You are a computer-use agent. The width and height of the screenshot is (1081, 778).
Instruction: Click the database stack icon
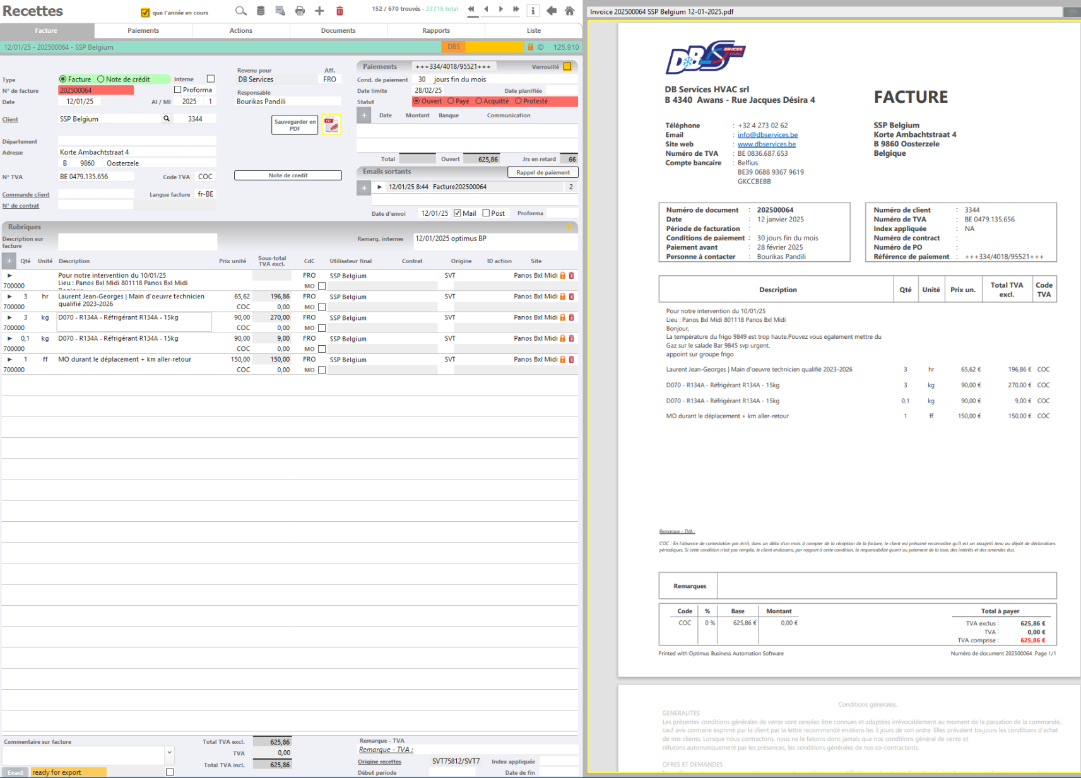point(261,11)
